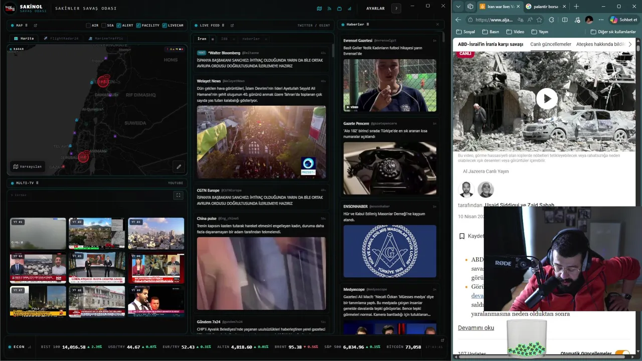Switch to the Harita tab
642x361 pixels.
tap(24, 38)
